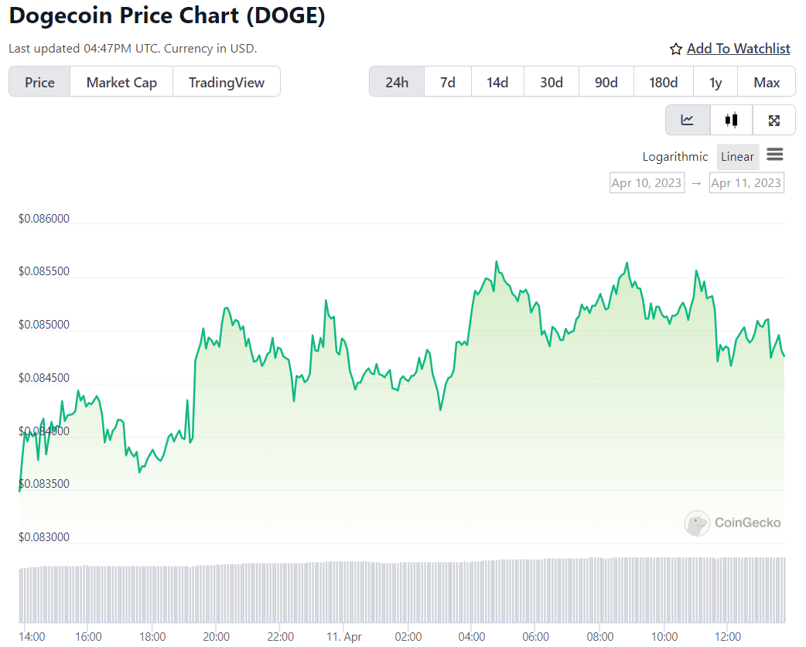Image resolution: width=806 pixels, height=647 pixels.
Task: Click the 02:00 time axis label
Action: [x=408, y=637]
